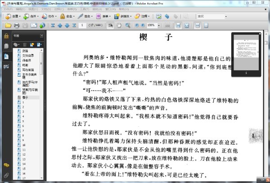Click the 查找 find text field

[x=211, y=17]
